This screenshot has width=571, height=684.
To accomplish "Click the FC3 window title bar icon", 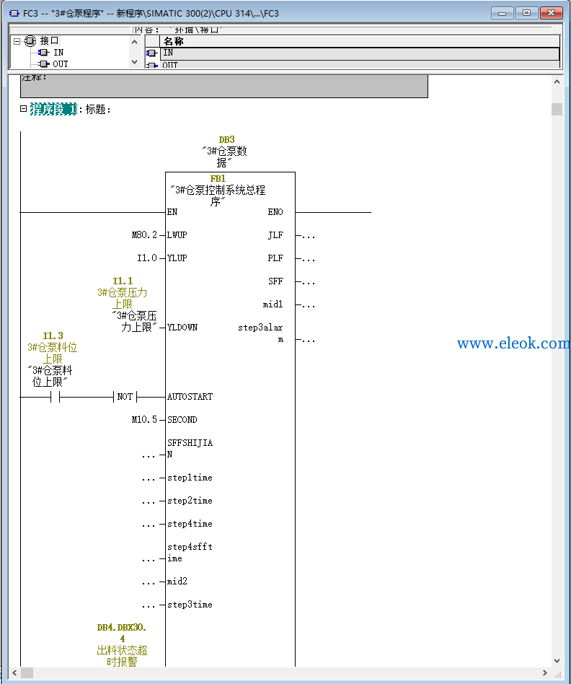I will coord(14,14).
